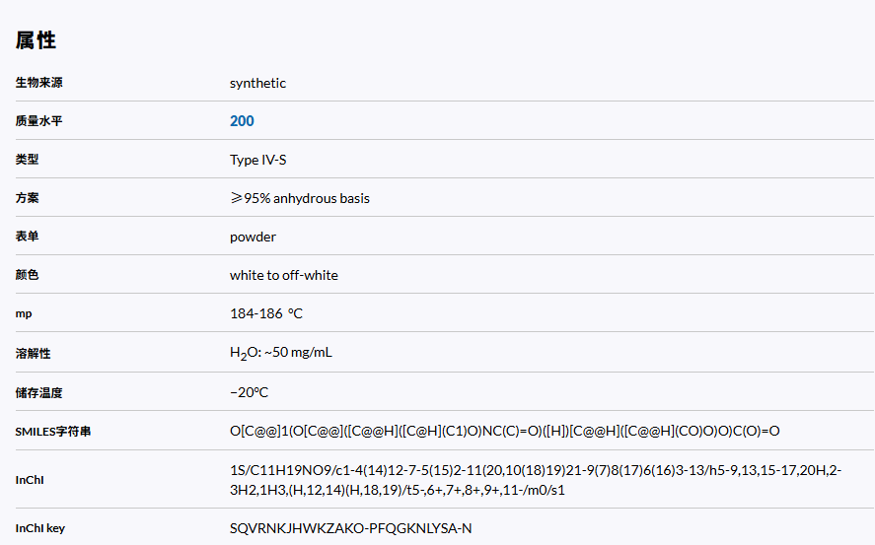
Task: Click the SMILES string value
Action: point(504,431)
